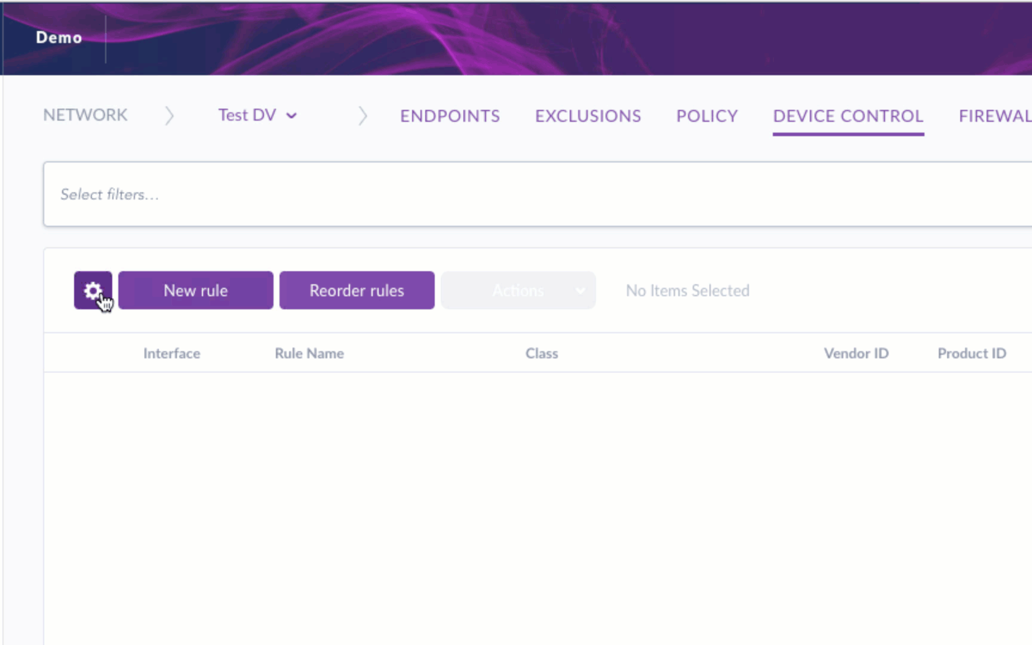The image size is (1032, 645).
Task: Sort by the Vendor ID column header
Action: [x=856, y=353]
